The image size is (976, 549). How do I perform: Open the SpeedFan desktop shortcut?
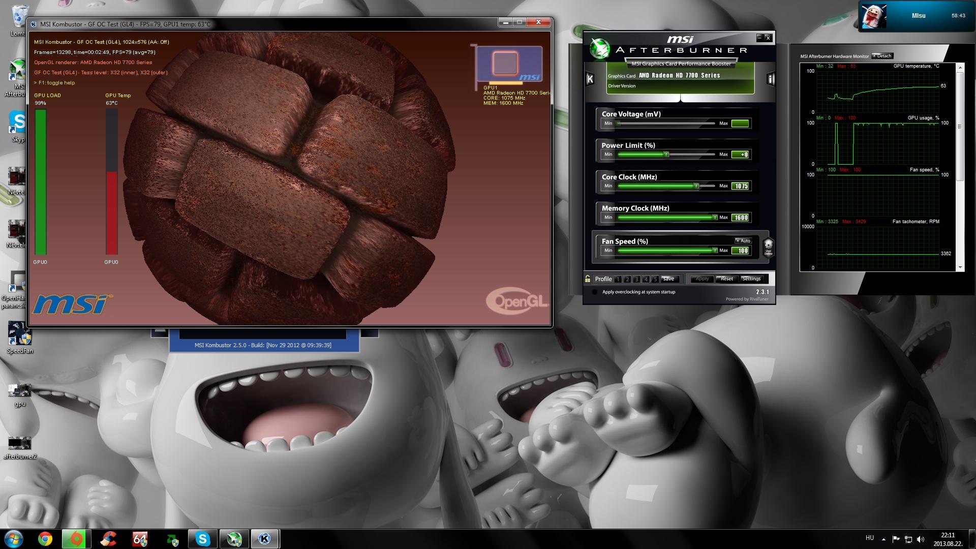[20, 337]
